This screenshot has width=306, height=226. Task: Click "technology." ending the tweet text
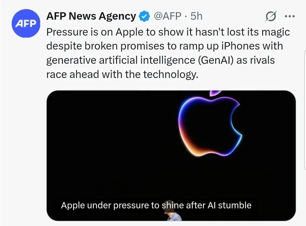click(170, 74)
